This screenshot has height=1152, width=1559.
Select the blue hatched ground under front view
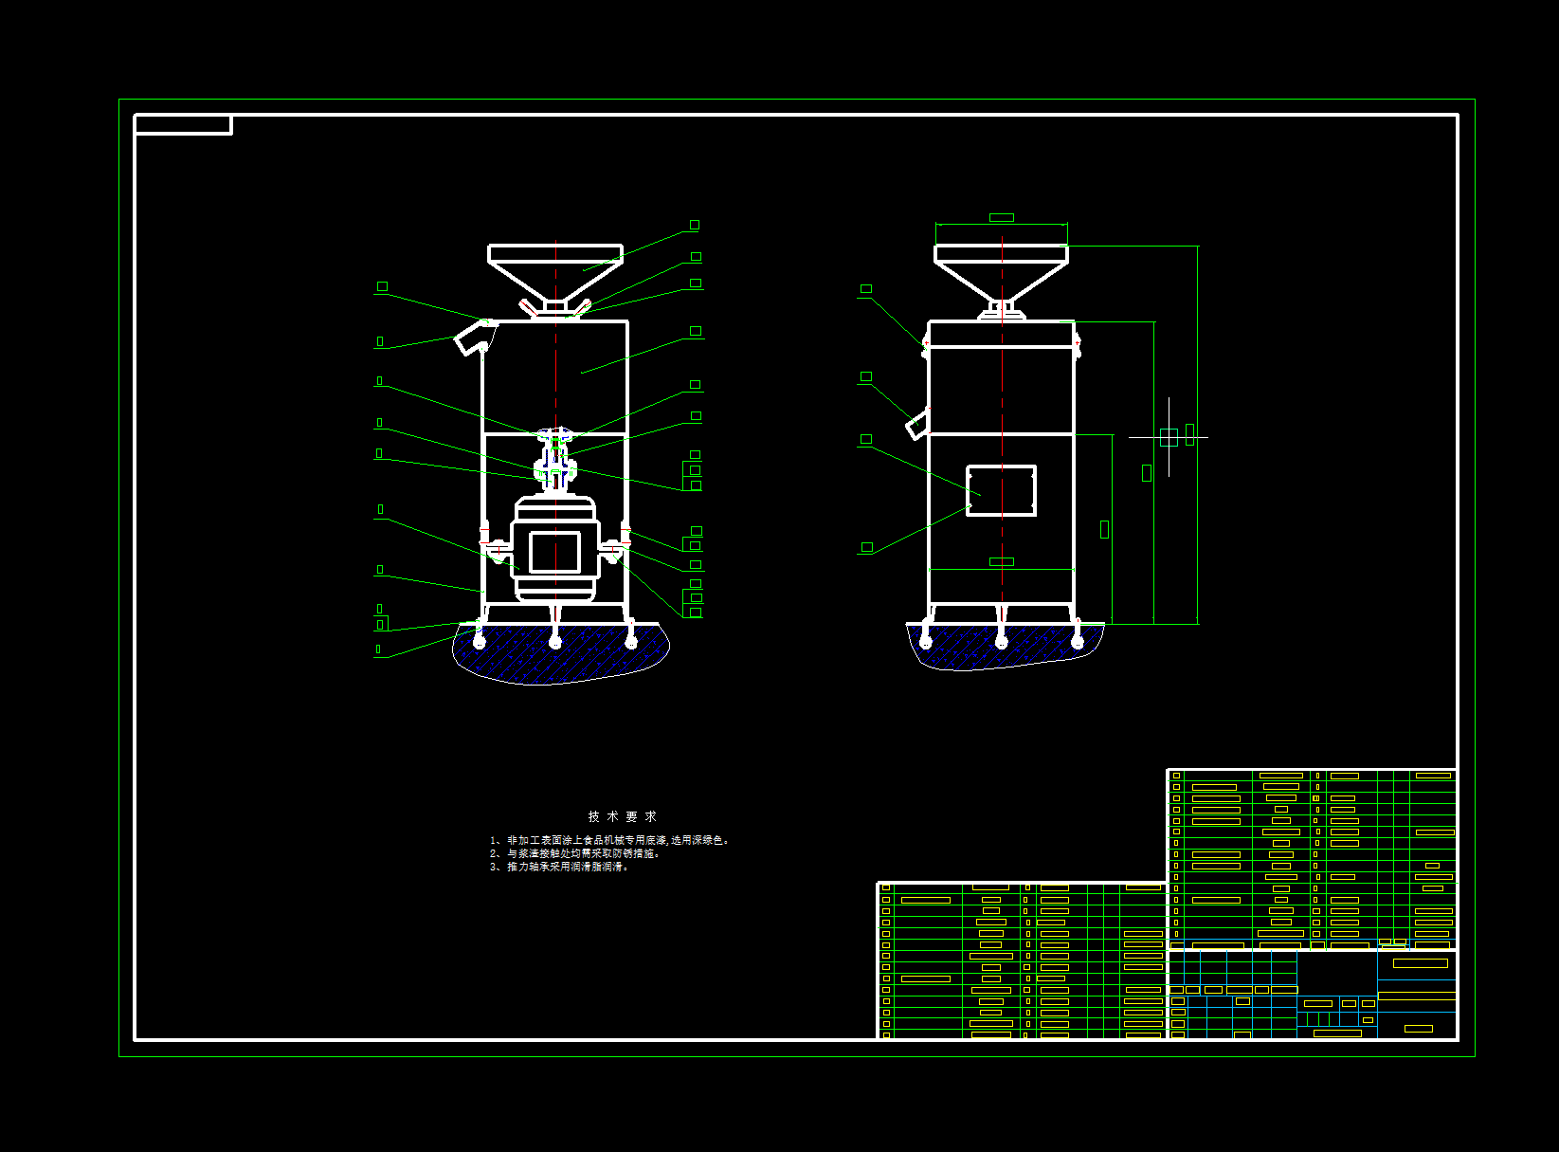[559, 654]
